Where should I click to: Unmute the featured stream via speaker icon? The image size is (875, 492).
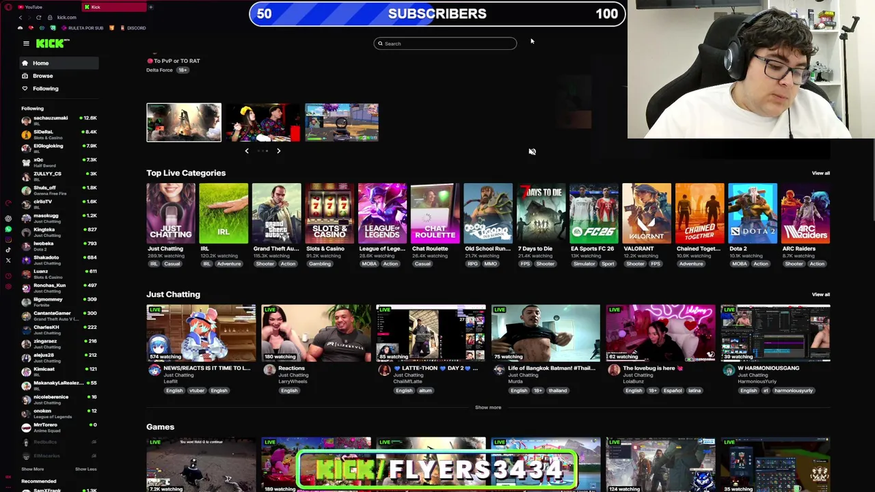coord(532,152)
